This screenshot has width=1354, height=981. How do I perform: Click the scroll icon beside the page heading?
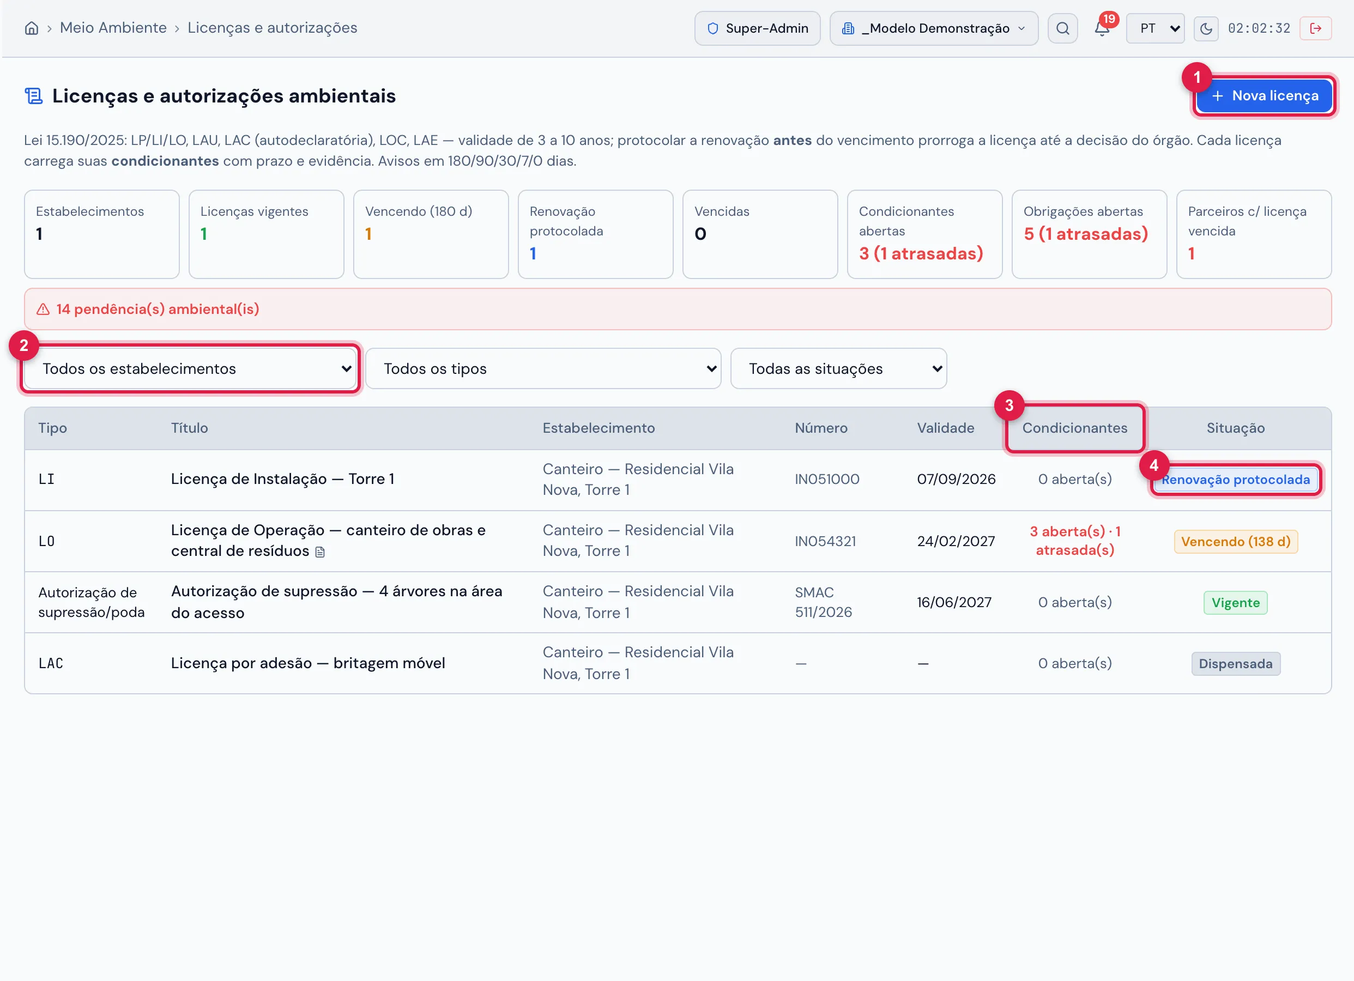pos(33,95)
